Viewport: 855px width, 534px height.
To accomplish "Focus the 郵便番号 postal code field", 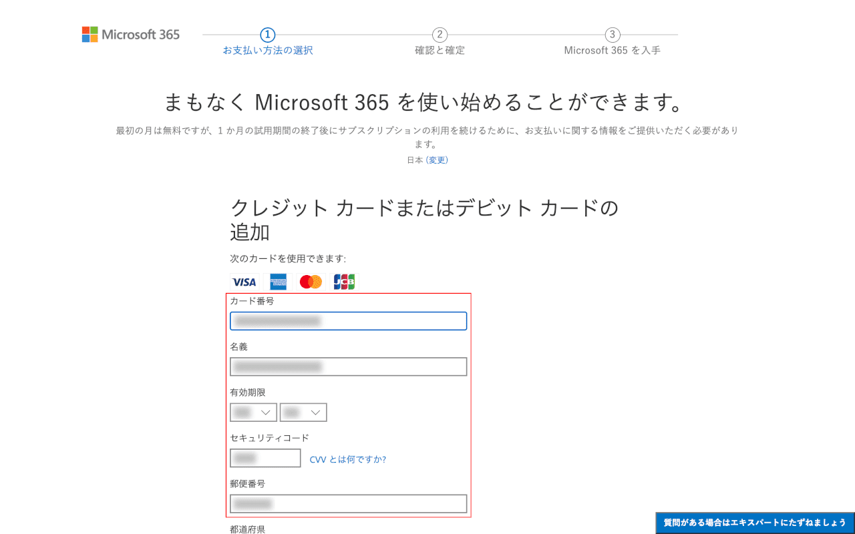I will [349, 503].
